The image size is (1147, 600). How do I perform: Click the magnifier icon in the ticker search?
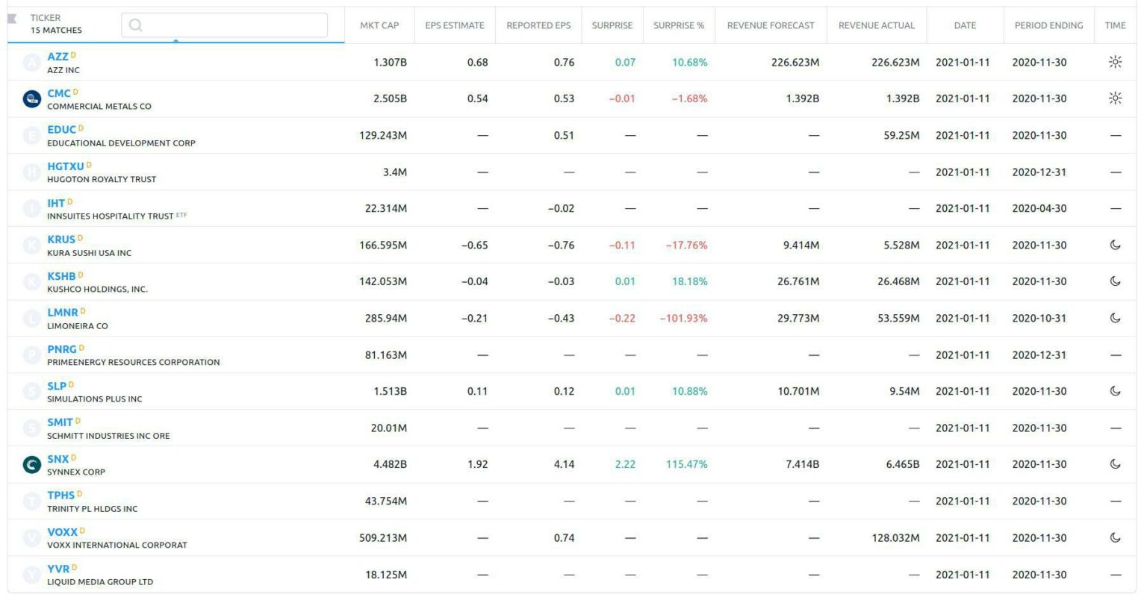[136, 24]
